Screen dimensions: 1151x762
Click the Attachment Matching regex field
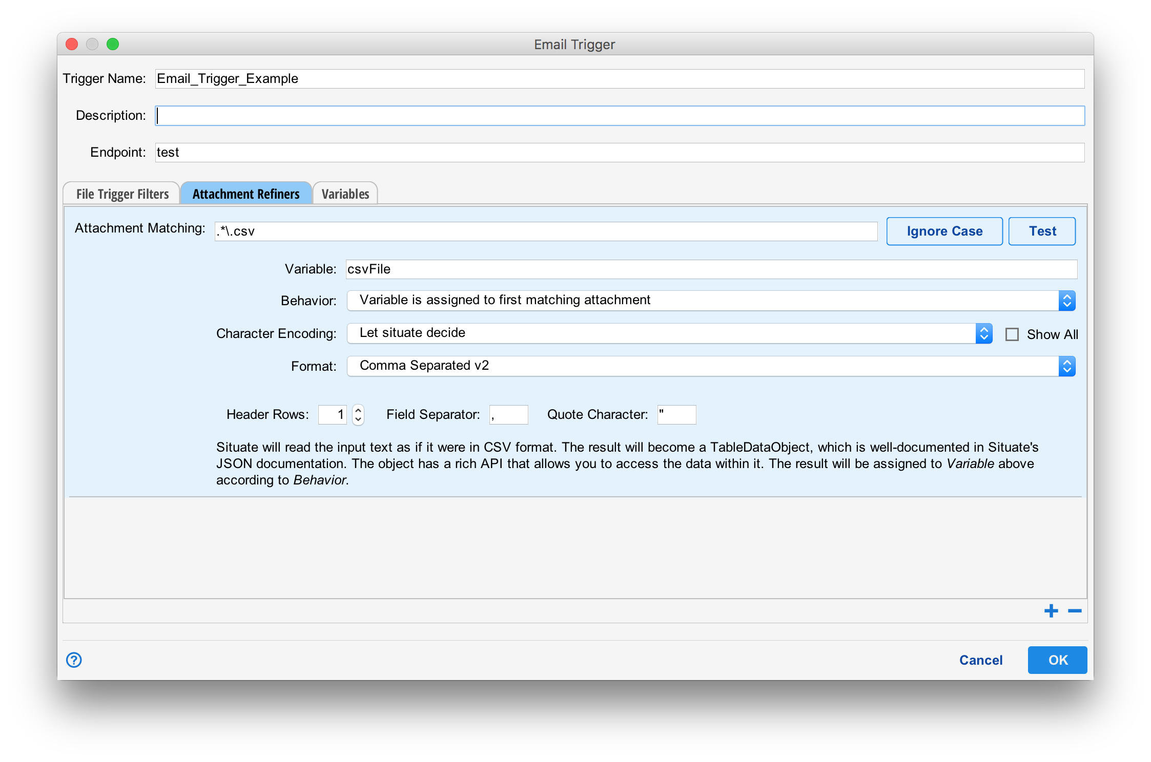545,231
